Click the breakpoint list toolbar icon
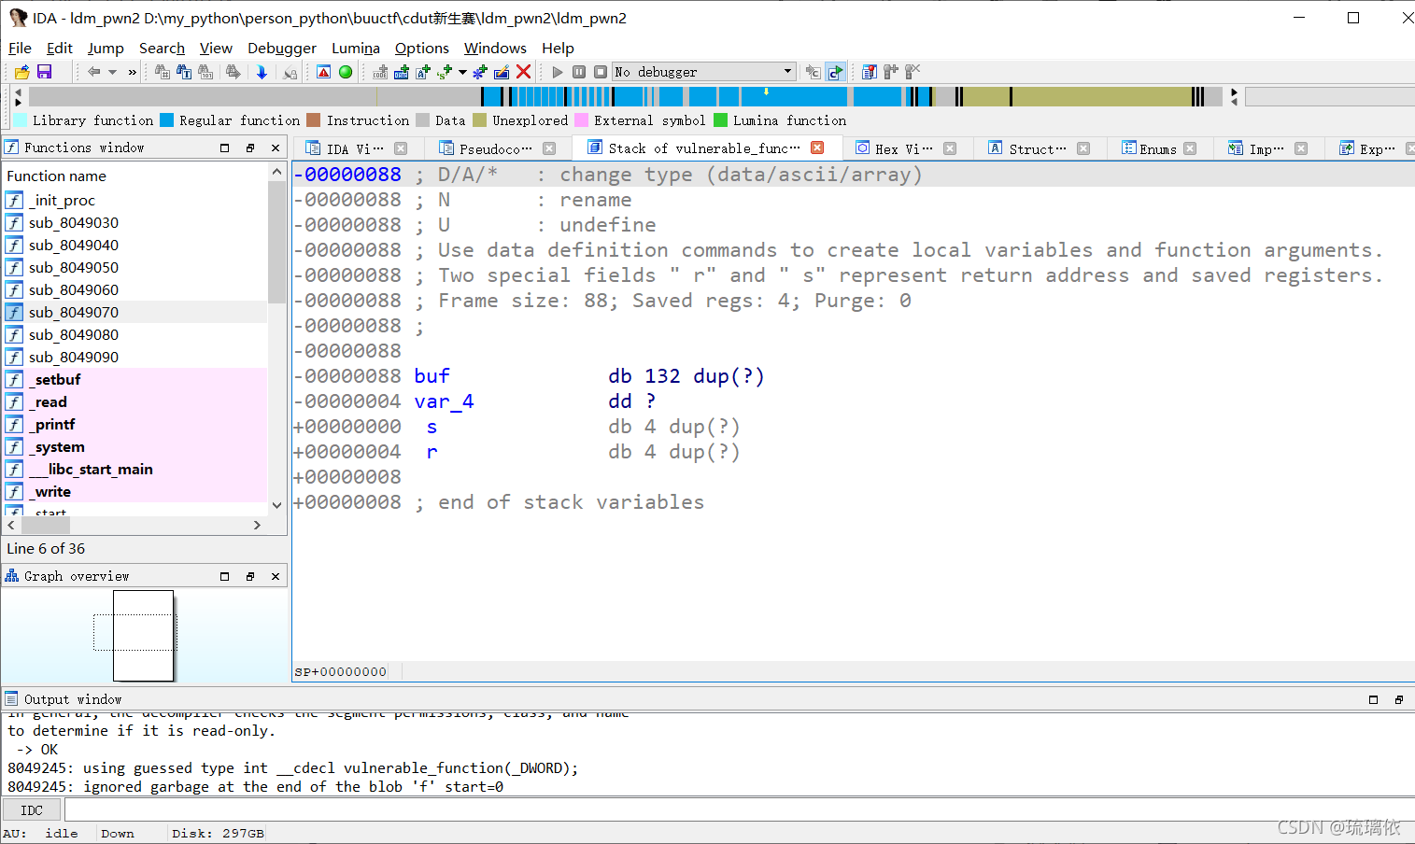The image size is (1415, 844). coord(870,72)
